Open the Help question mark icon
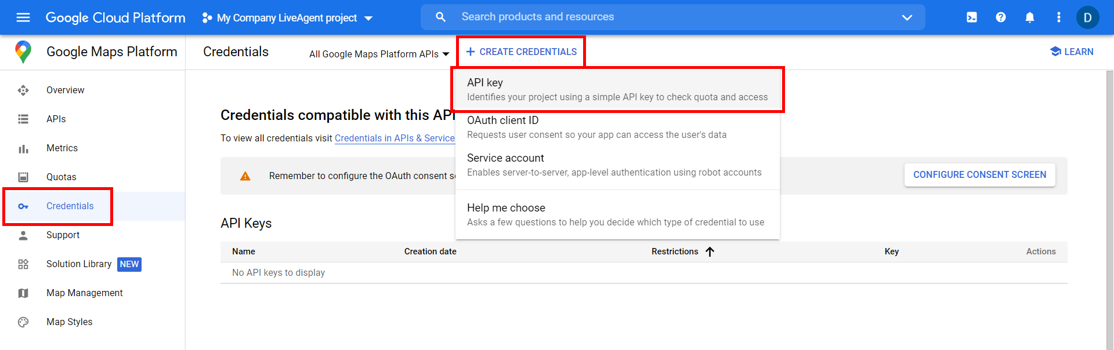Viewport: 1114px width, 350px height. tap(1001, 17)
